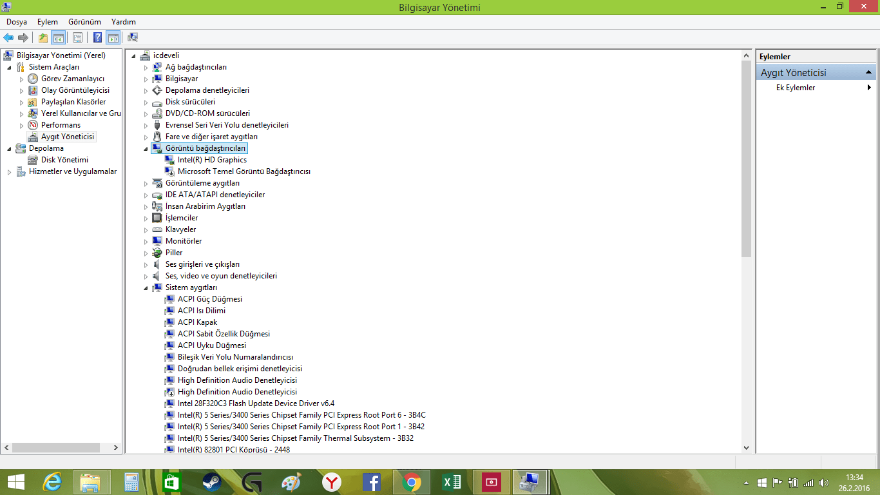Select Intel(R) HD Graphics device
880x495 pixels.
tap(212, 160)
